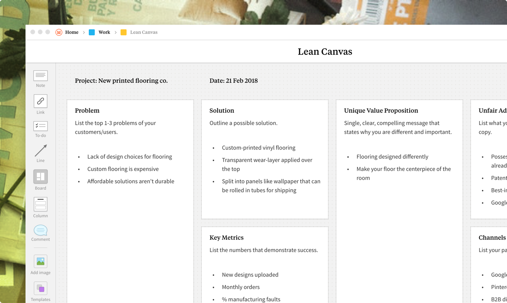Click the Milanote Home logo icon
507x303 pixels.
click(59, 32)
